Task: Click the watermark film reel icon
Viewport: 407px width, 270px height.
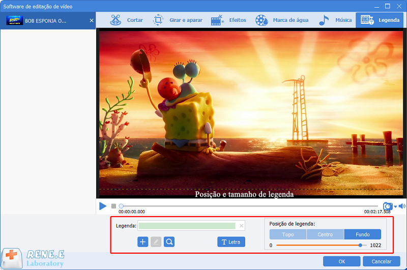Action: pyautogui.click(x=261, y=20)
